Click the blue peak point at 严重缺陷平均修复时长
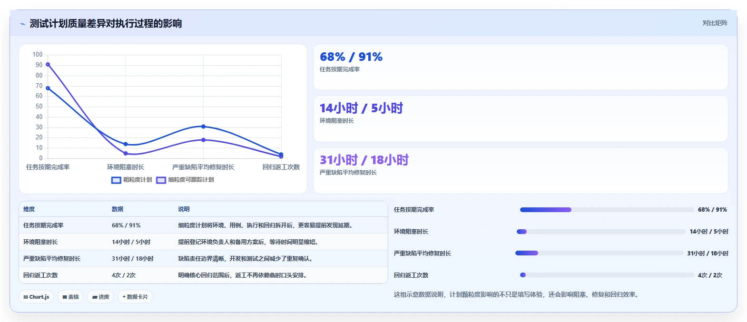Viewport: 747px width, 322px height. (203, 127)
